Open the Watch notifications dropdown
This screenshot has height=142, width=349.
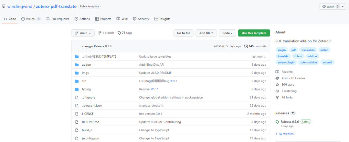click(333, 6)
